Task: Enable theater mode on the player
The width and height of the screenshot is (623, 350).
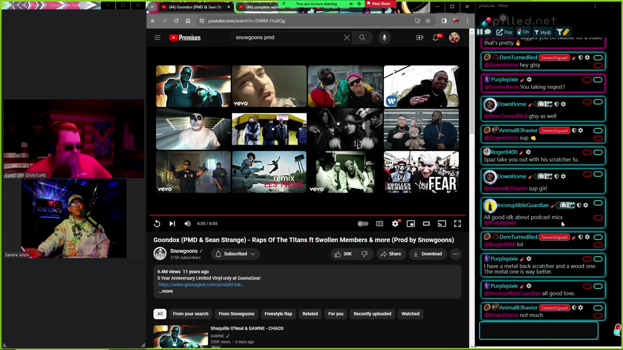Action: pos(426,224)
